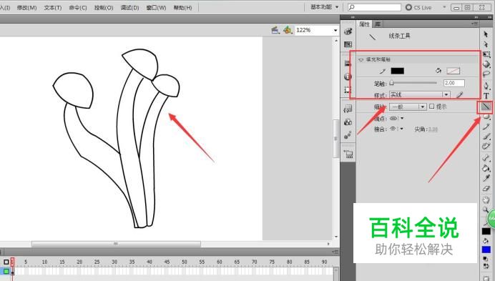The height and width of the screenshot is (281, 495).
Task: Select the Lasso tool
Action: [486, 74]
